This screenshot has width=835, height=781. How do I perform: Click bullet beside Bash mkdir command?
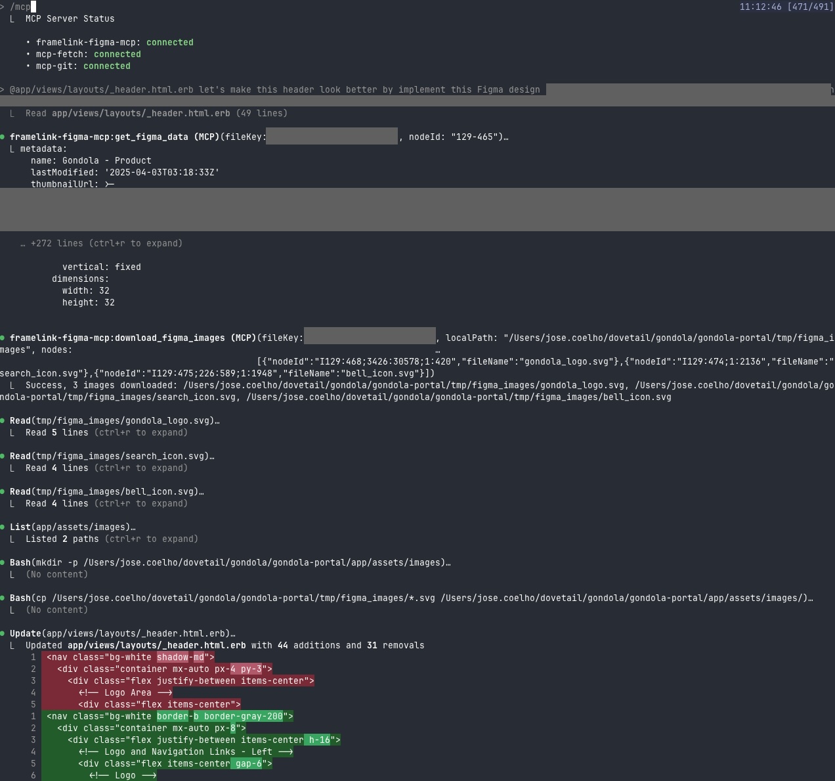3,562
